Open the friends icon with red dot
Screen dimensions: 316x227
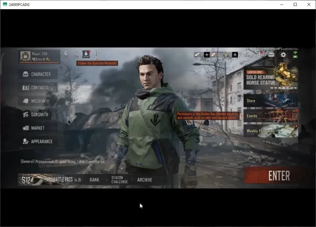coord(259,55)
